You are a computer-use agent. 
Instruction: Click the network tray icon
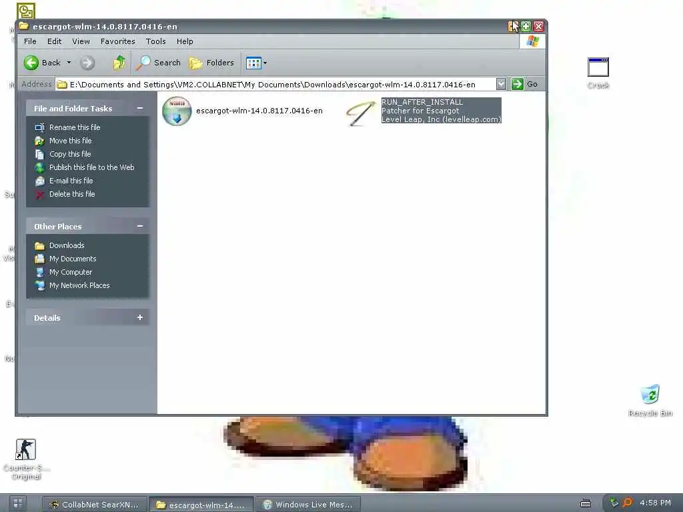614,503
